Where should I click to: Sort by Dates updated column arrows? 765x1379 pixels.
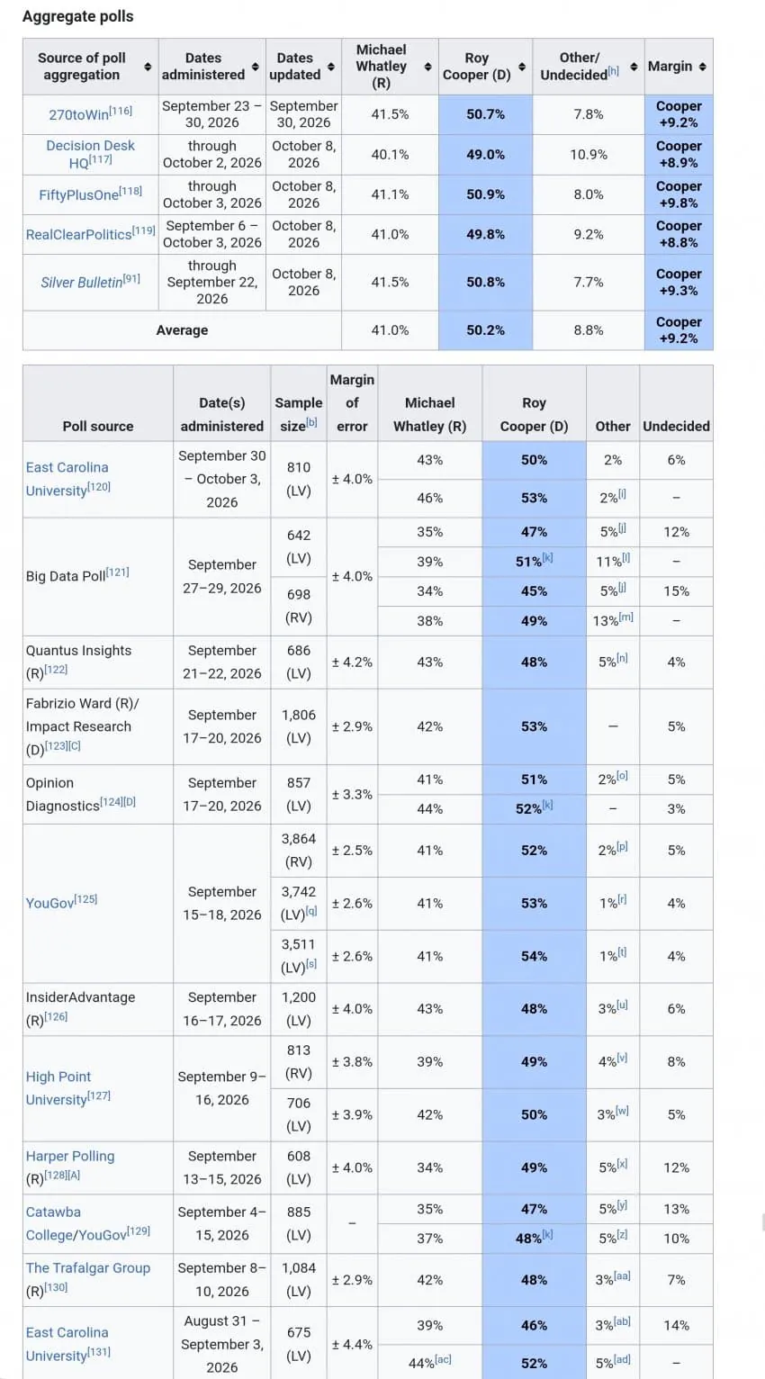[331, 67]
